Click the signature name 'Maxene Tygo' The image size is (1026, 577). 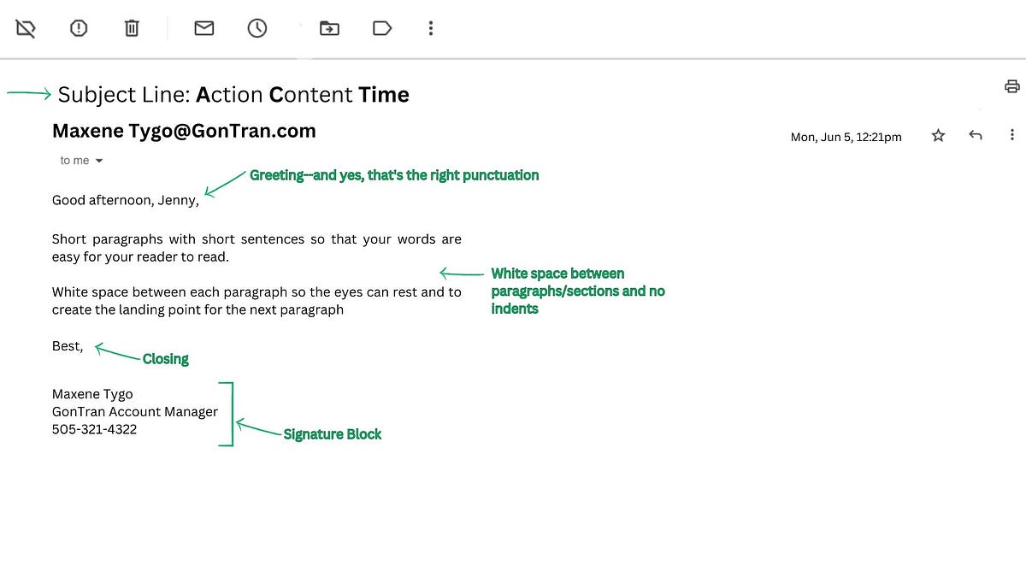(92, 393)
